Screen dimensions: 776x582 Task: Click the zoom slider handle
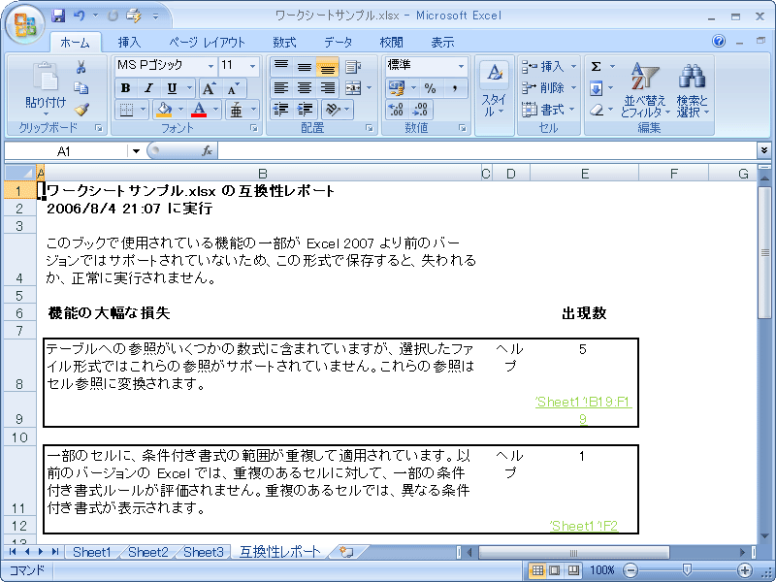click(687, 570)
